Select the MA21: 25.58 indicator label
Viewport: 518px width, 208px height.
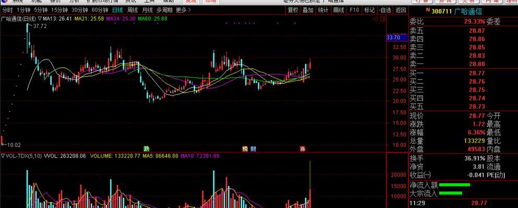point(89,19)
